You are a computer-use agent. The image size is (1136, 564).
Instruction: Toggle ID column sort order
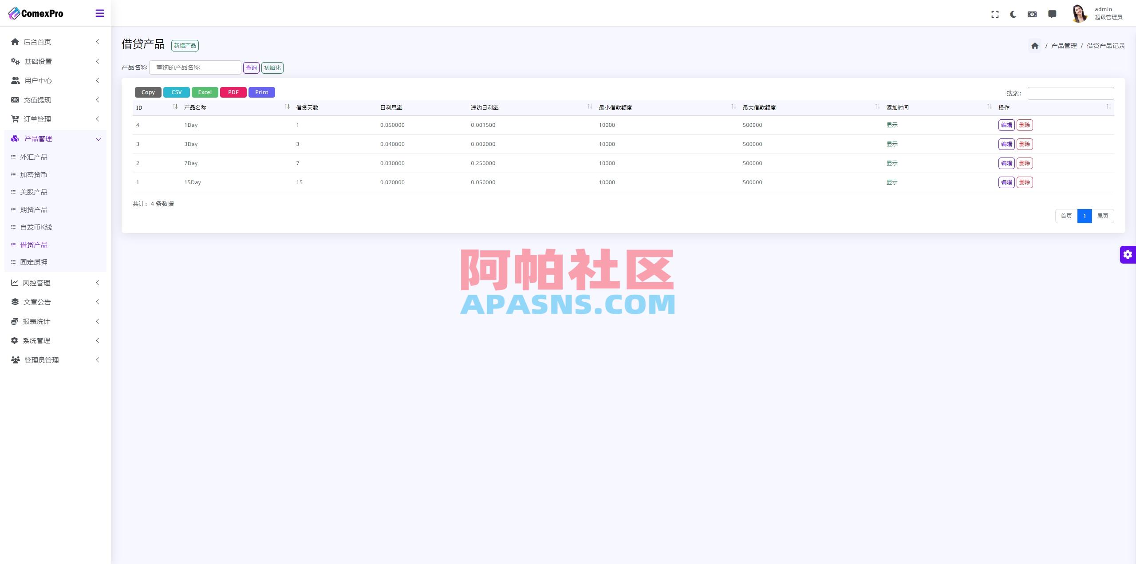point(175,106)
